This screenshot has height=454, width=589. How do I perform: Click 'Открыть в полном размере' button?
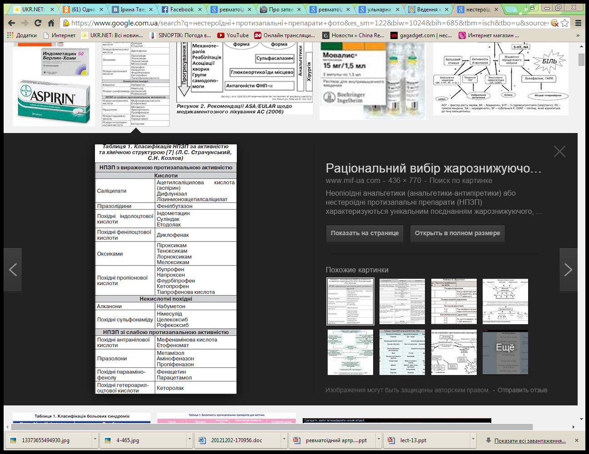(x=457, y=233)
